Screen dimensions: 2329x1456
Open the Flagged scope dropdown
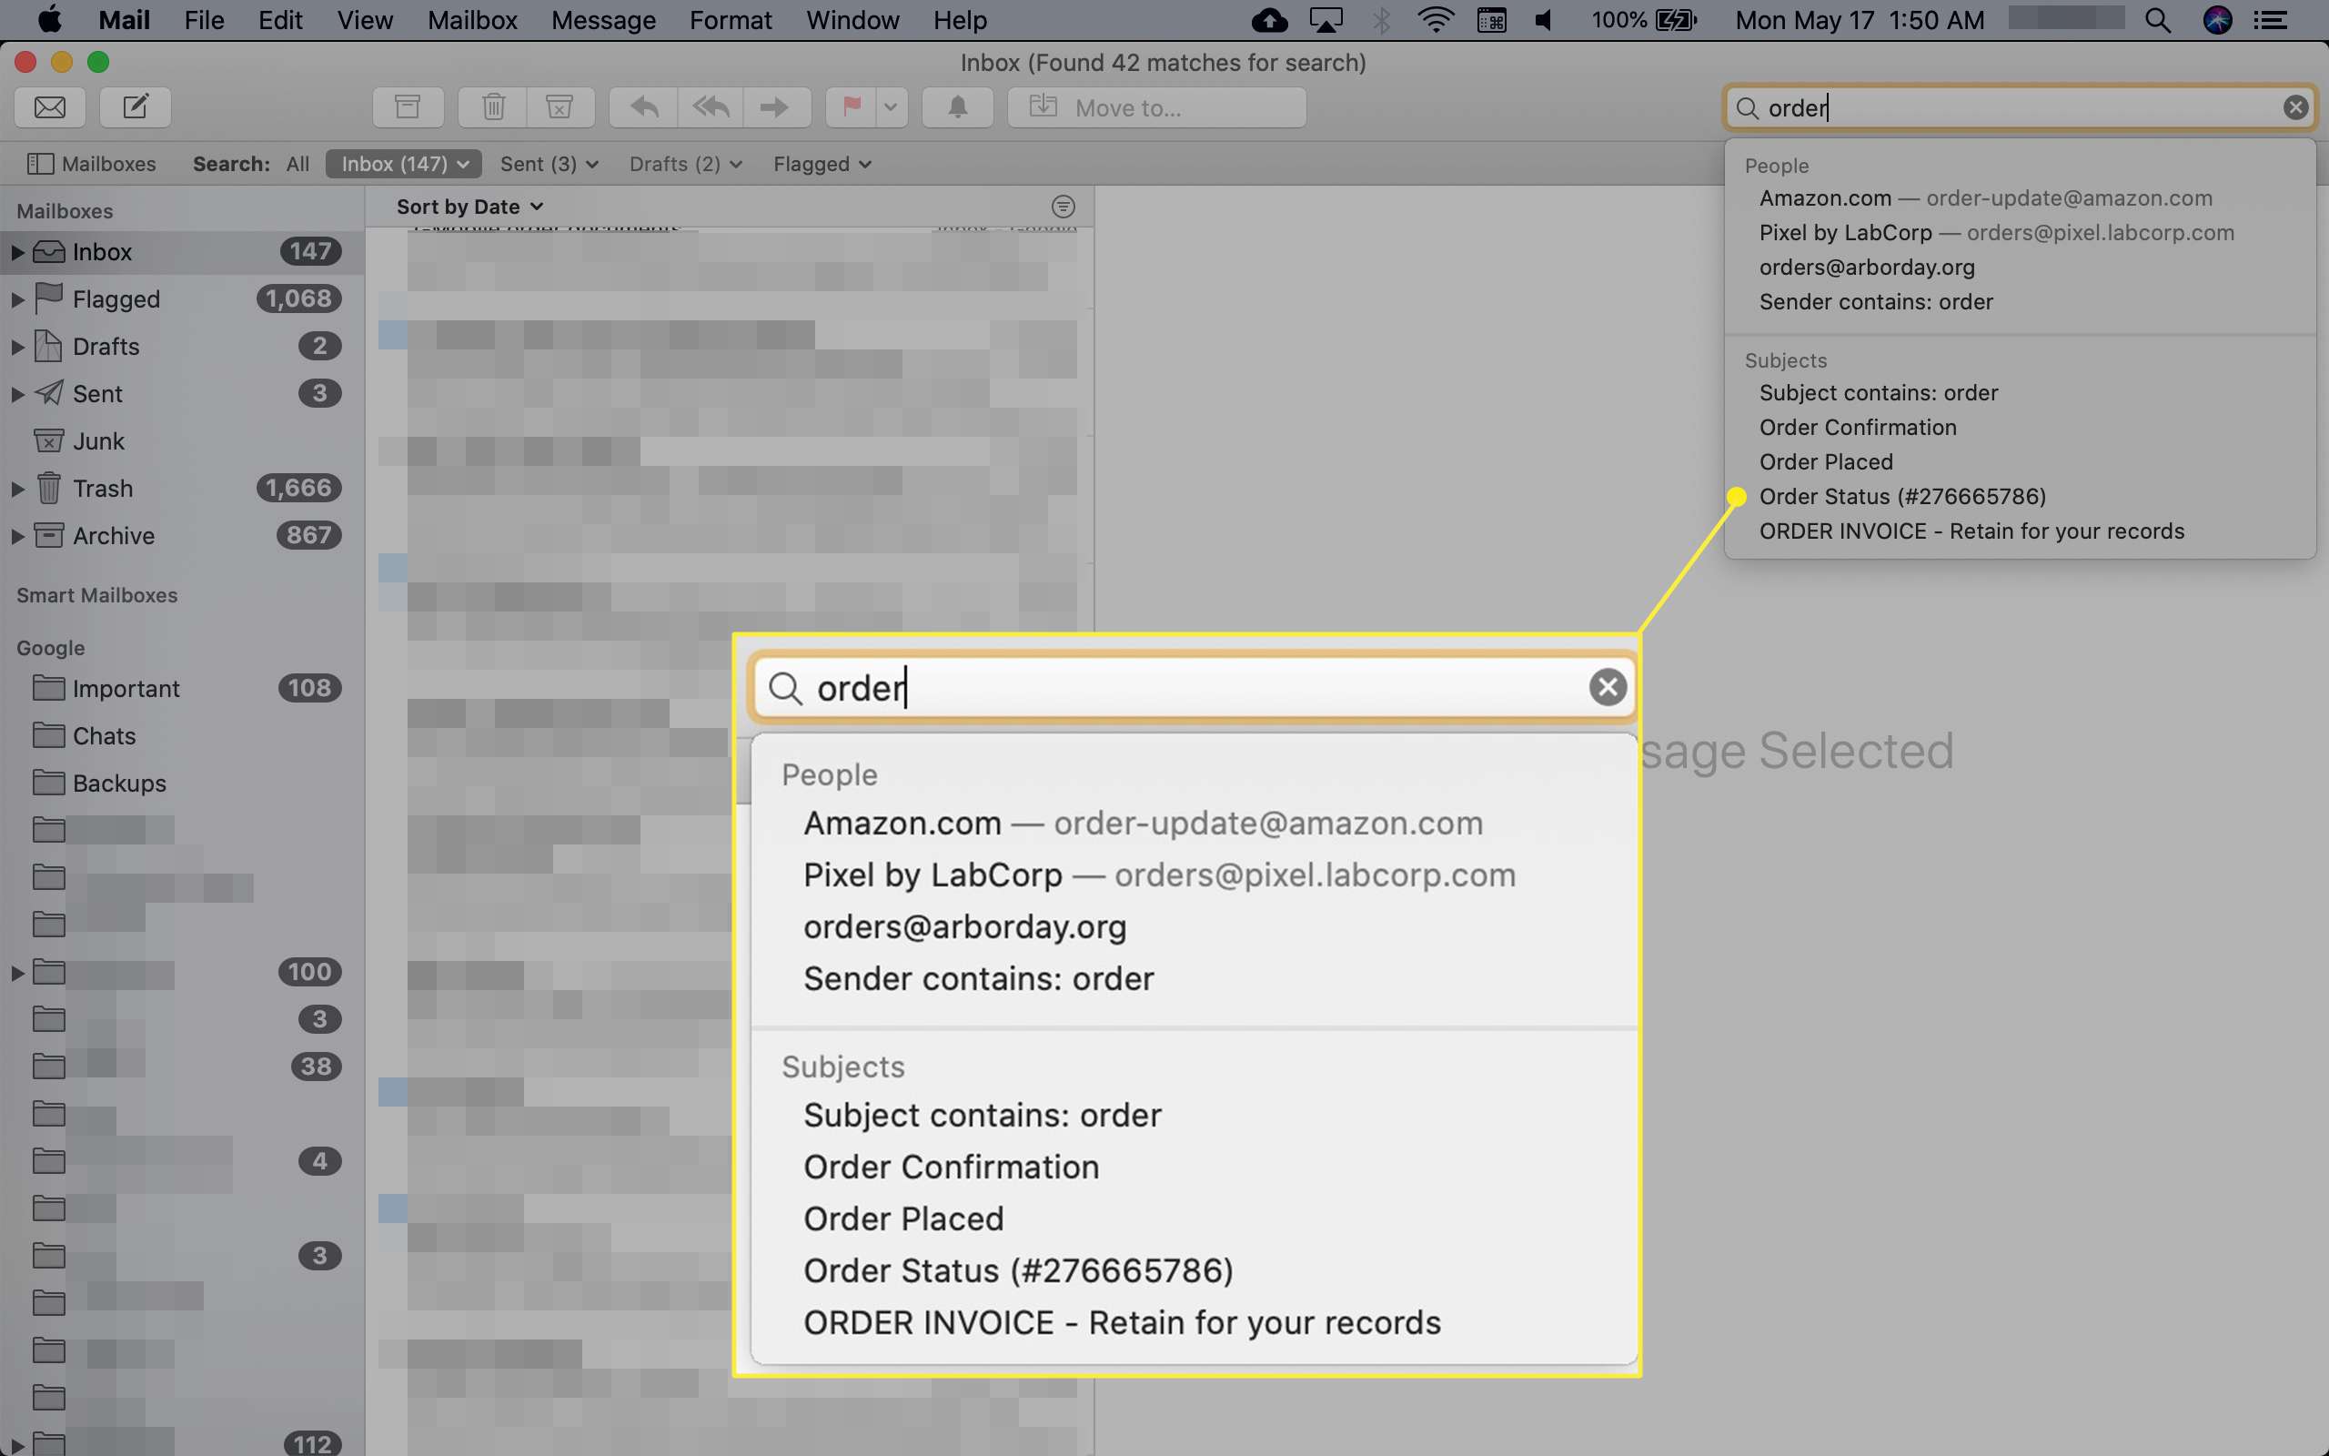coord(822,164)
